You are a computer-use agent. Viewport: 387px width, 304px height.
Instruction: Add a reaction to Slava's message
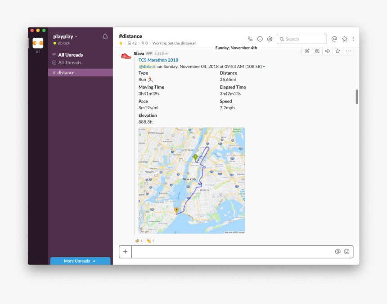pos(307,51)
